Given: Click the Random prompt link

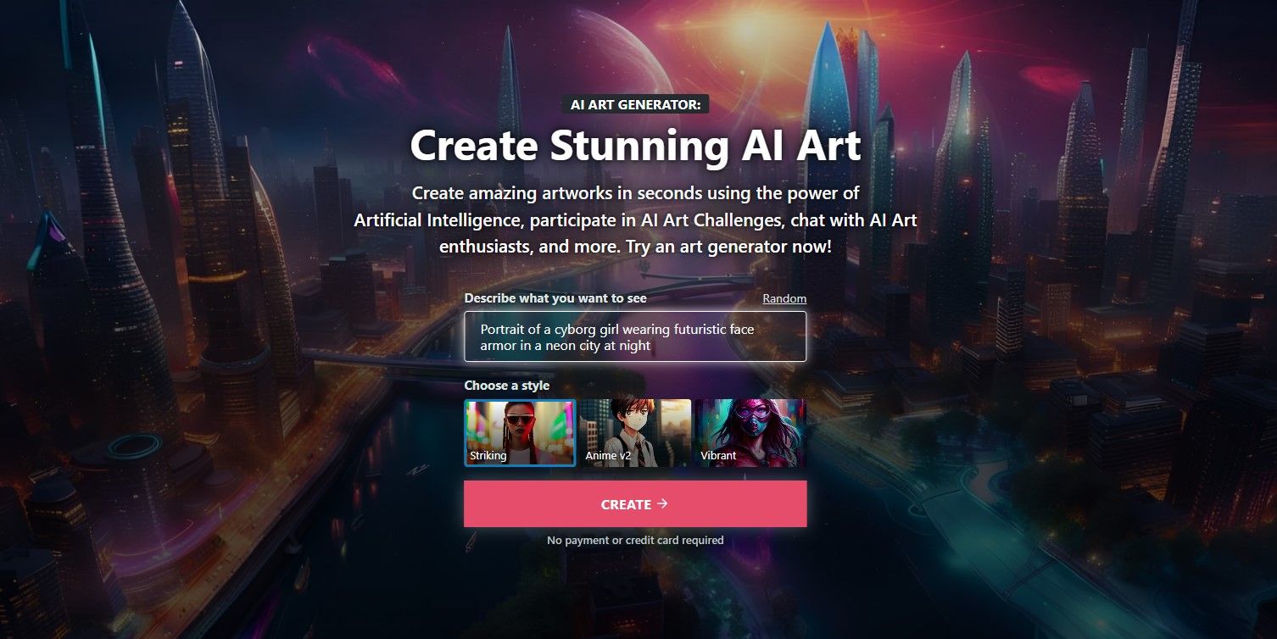Looking at the screenshot, I should pos(784,298).
